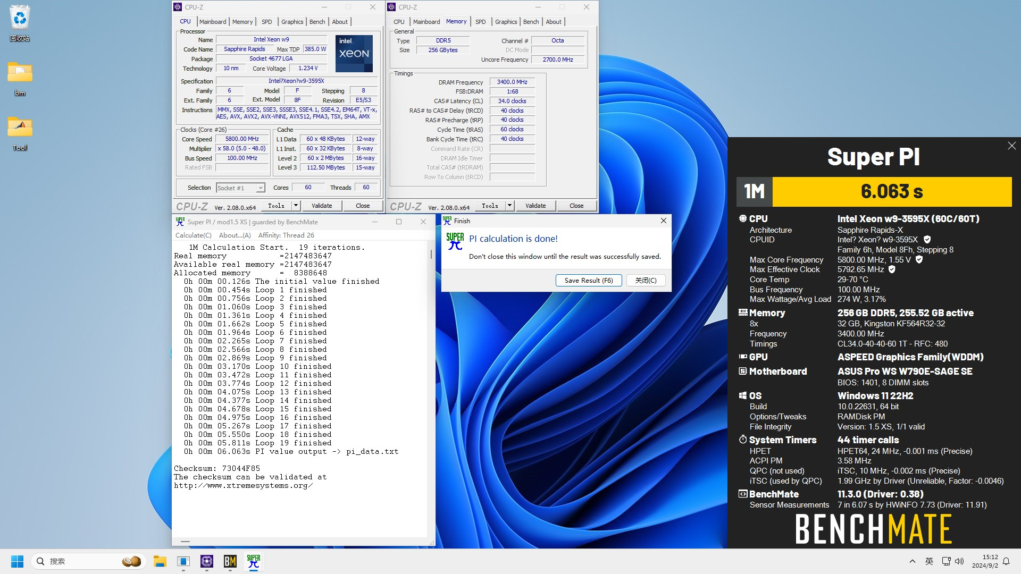The height and width of the screenshot is (574, 1021).
Task: Open About...(A) menu in Super PI
Action: (235, 235)
